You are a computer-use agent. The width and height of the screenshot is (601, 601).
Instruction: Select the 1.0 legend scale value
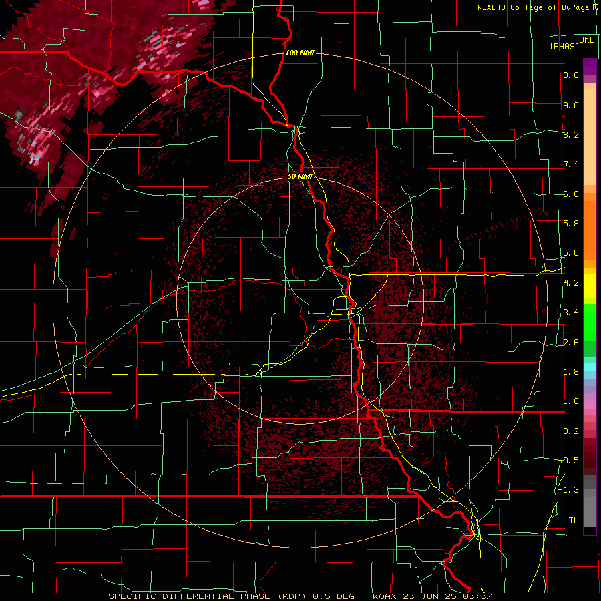571,401
